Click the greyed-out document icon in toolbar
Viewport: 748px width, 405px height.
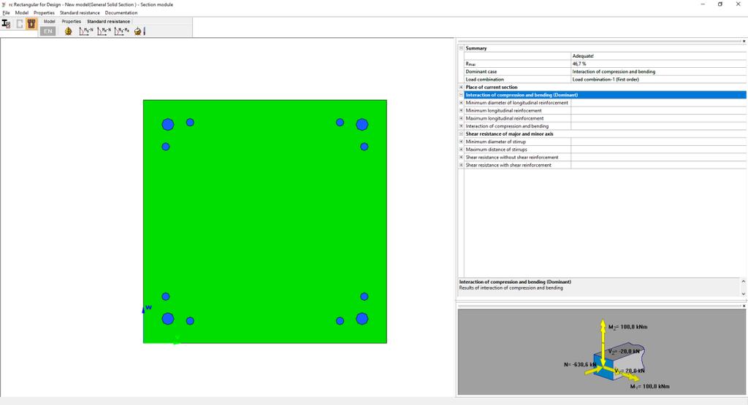pyautogui.click(x=20, y=24)
